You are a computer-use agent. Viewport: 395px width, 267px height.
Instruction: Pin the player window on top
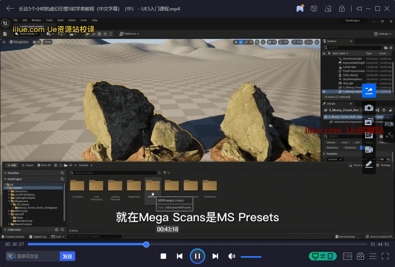click(359, 9)
